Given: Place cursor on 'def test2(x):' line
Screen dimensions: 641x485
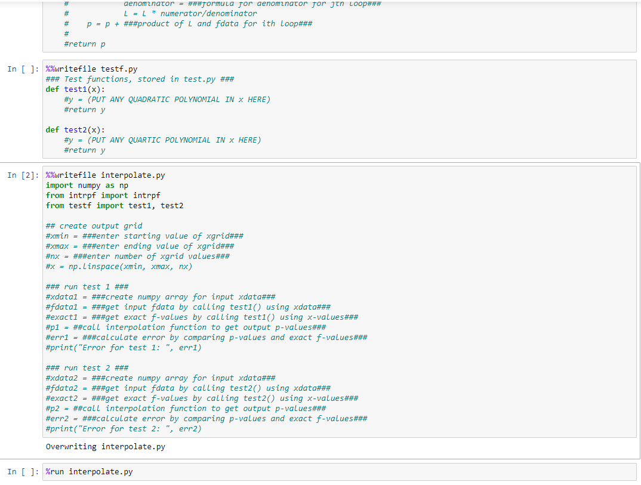Looking at the screenshot, I should 75,130.
